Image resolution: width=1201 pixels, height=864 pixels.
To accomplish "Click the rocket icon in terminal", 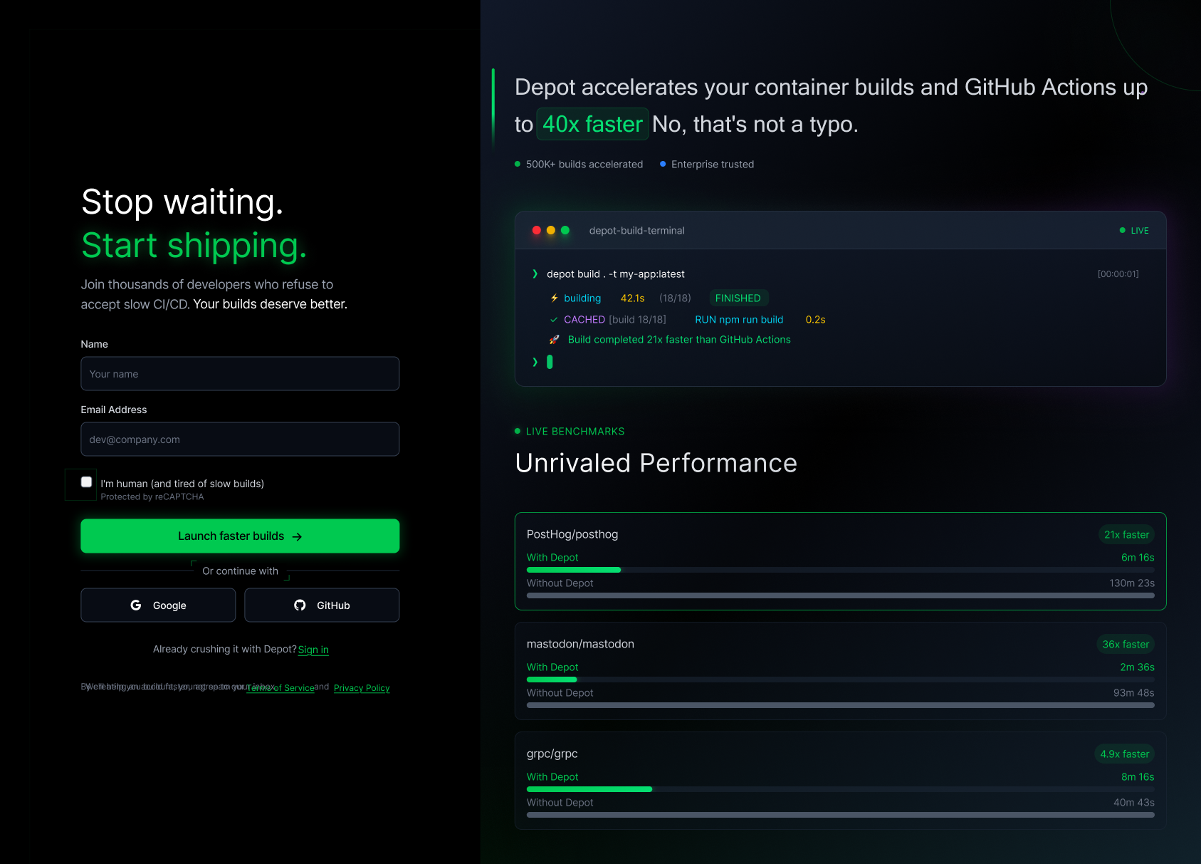I will 554,340.
